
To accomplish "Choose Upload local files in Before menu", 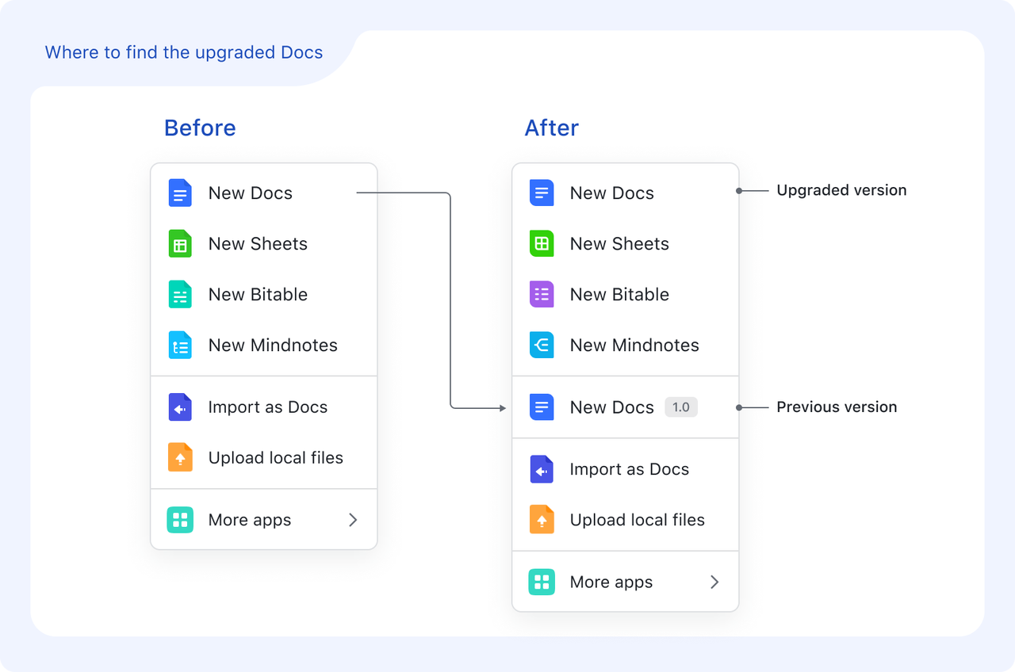I will (x=275, y=458).
